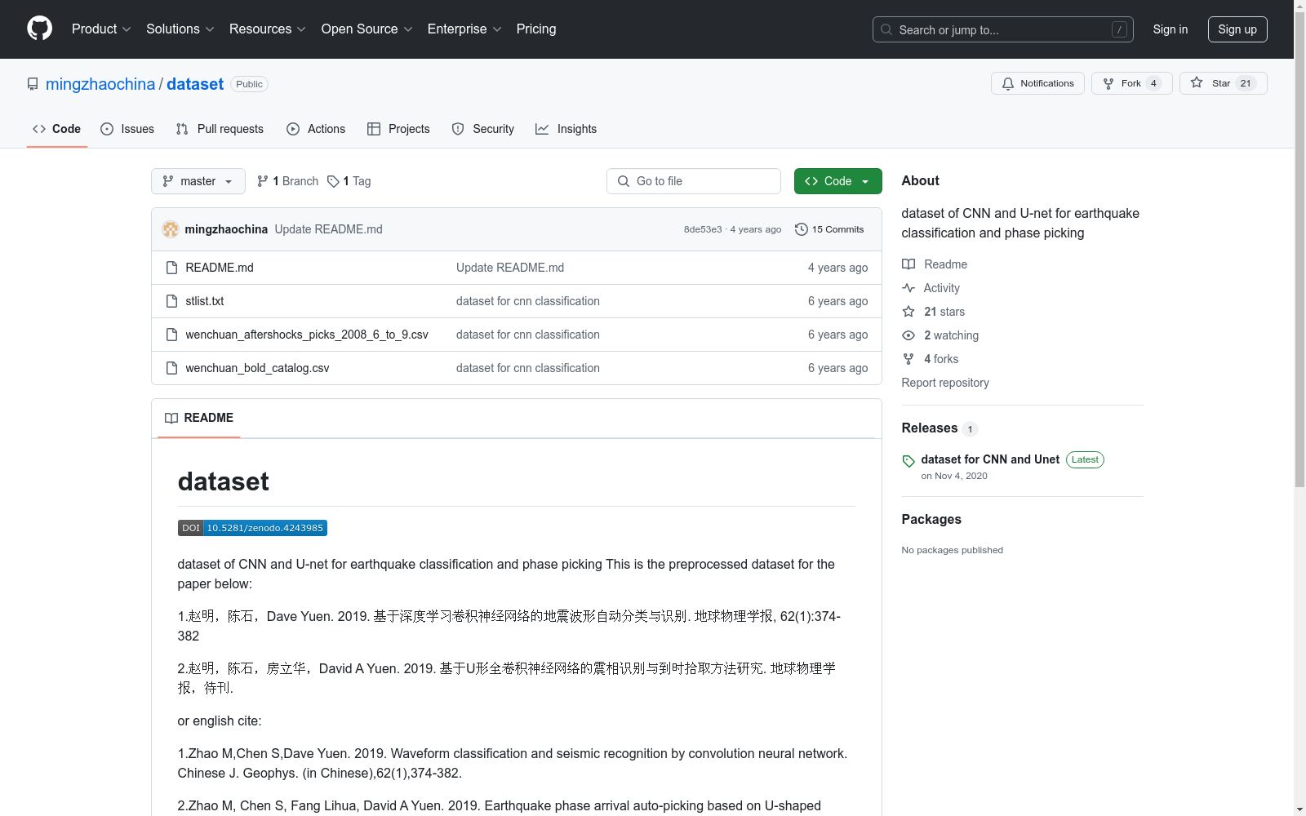Click the release tag icon
The image size is (1306, 816).
[x=908, y=461]
